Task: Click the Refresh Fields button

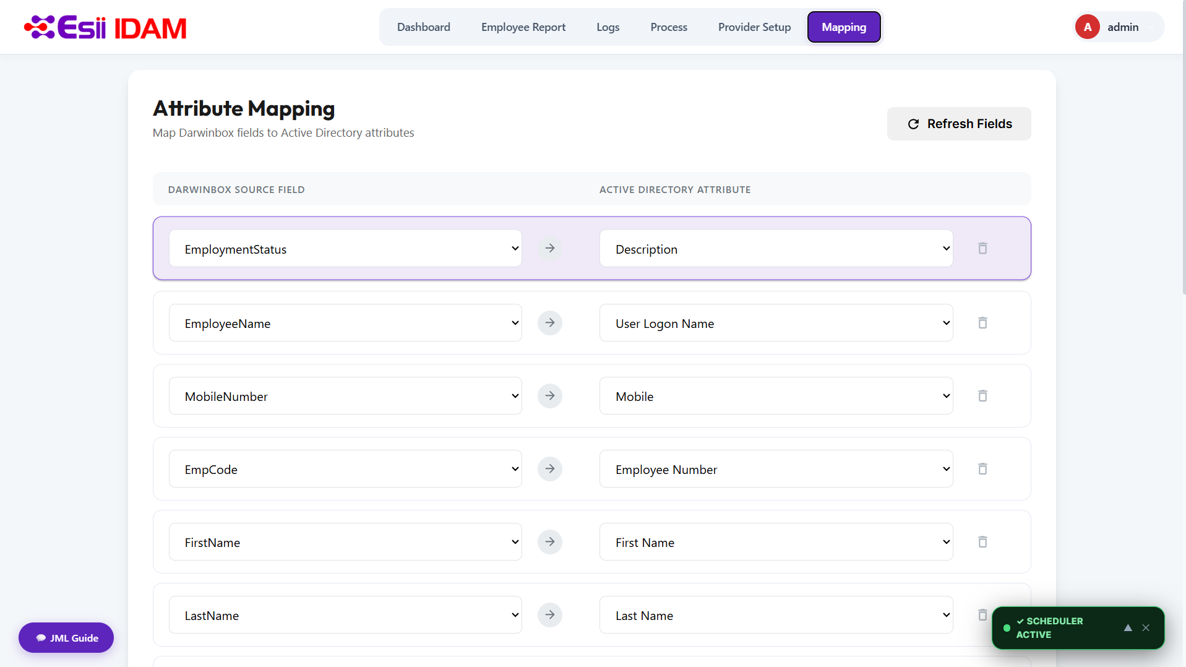Action: [x=959, y=124]
